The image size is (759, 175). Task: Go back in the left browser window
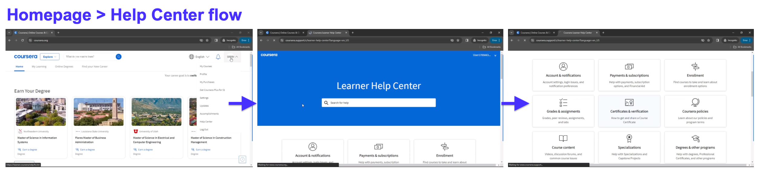tap(9, 40)
